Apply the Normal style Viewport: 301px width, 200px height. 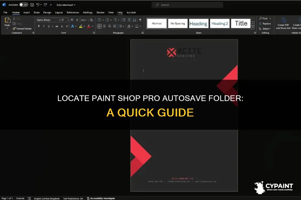pos(157,24)
